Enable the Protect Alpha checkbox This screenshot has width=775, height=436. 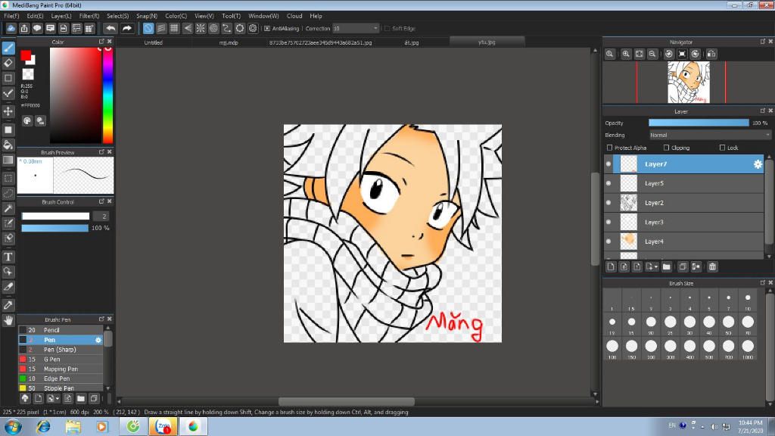610,148
